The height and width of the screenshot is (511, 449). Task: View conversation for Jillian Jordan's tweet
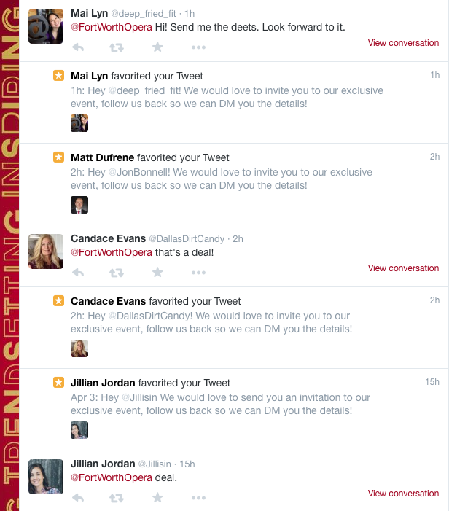pos(403,494)
